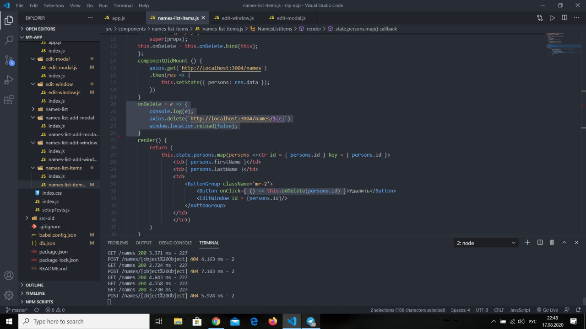The width and height of the screenshot is (586, 329).
Task: Open the Explorer panel's ellipsis menu
Action: [x=90, y=18]
